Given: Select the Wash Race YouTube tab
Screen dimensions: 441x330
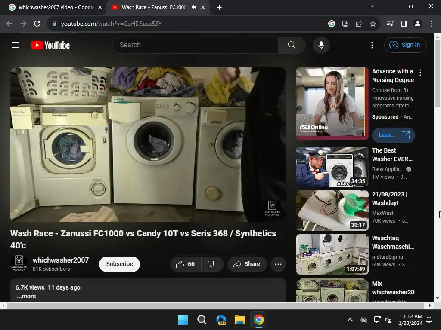Looking at the screenshot, I should point(154,7).
